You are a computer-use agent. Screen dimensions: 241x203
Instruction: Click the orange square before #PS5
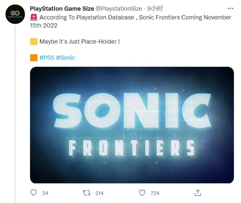[33, 58]
